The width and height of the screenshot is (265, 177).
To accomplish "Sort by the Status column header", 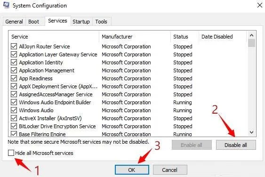I will pyautogui.click(x=185, y=37).
